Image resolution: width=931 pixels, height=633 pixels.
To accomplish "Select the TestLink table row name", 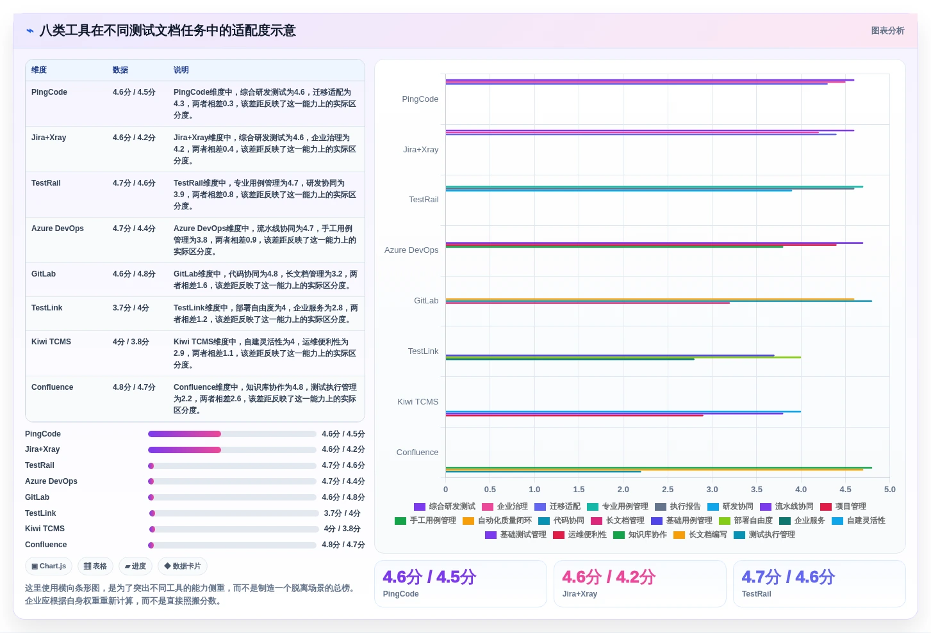I will (47, 308).
